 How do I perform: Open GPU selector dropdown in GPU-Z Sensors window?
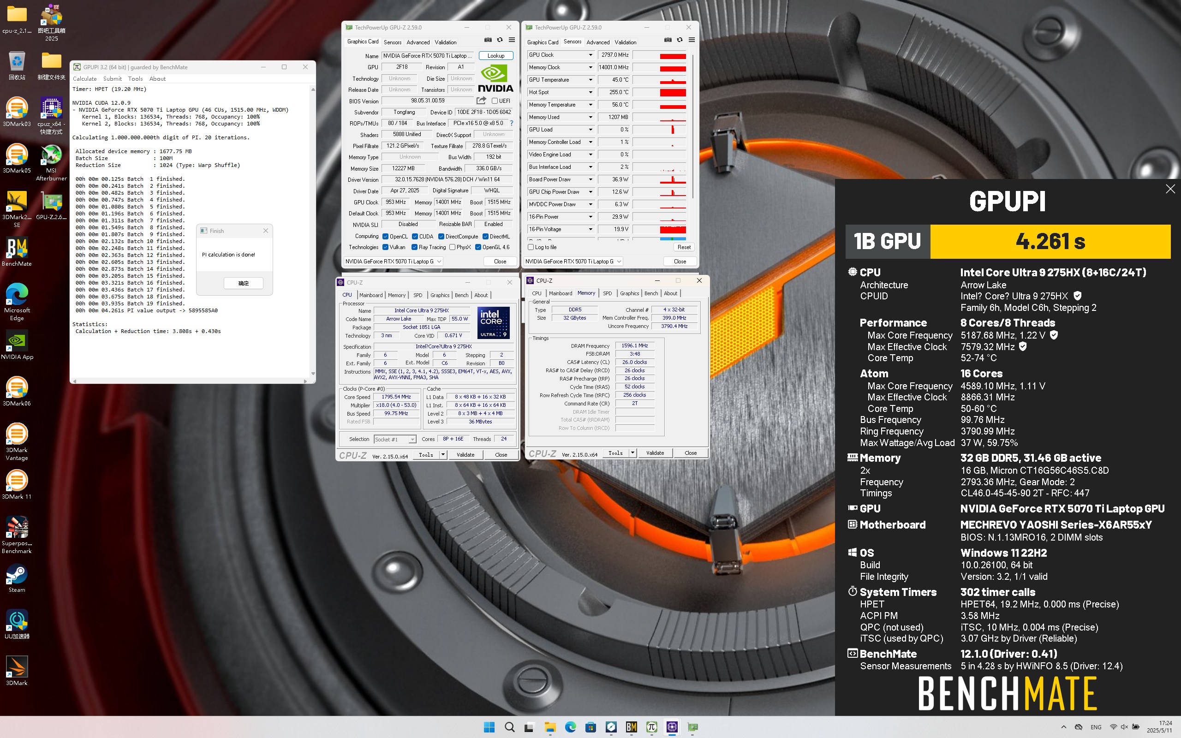[x=573, y=262]
